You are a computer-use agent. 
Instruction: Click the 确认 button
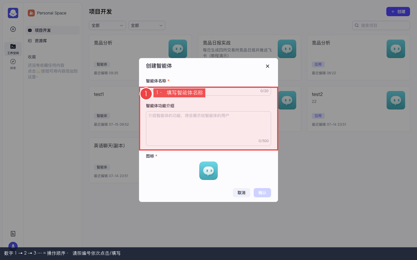click(262, 193)
